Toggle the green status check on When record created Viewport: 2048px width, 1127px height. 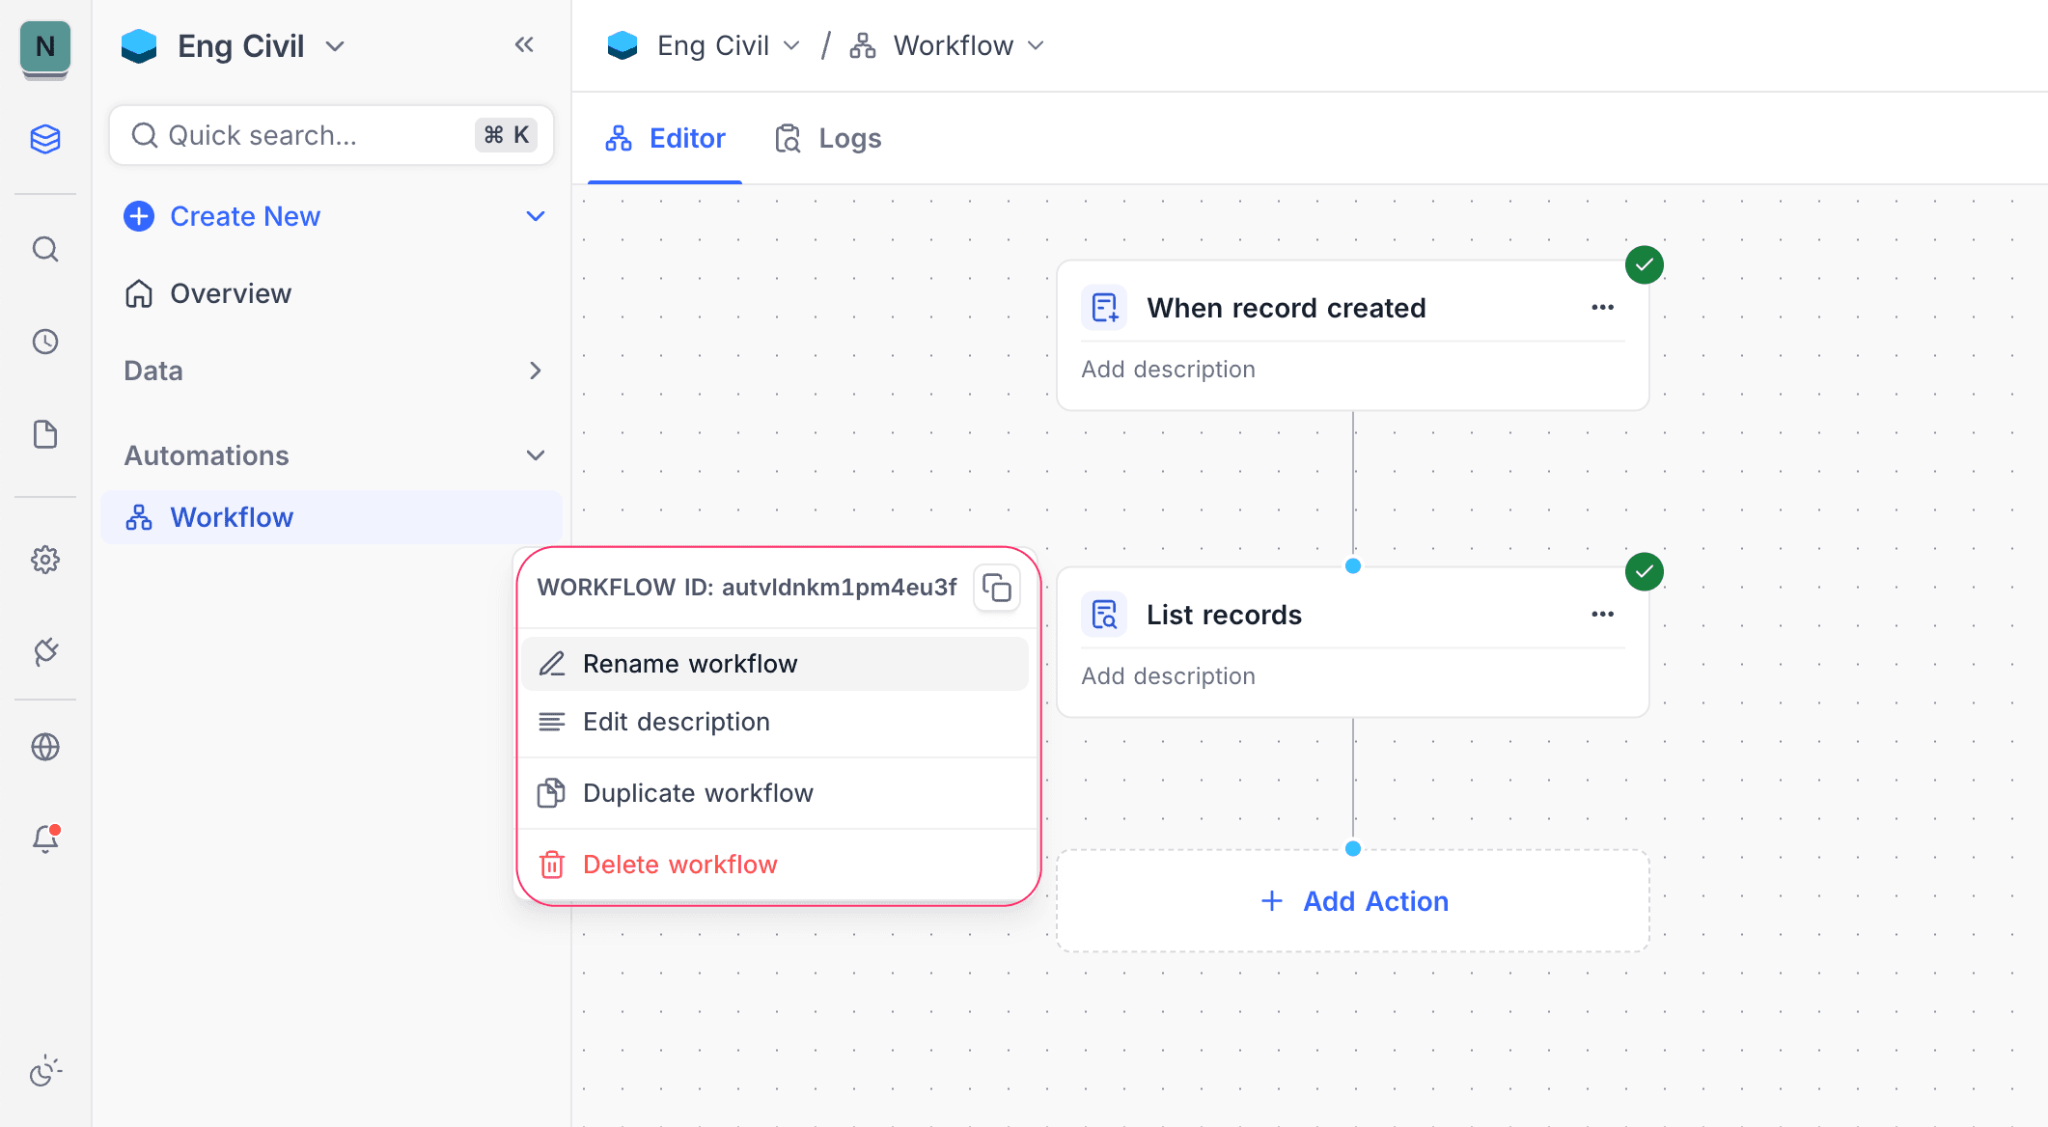[x=1644, y=264]
